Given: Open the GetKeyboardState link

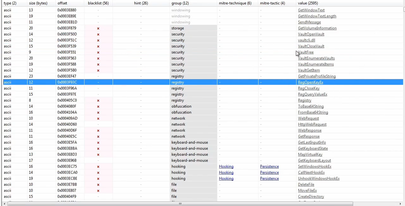Looking at the screenshot, I should pos(313,148).
